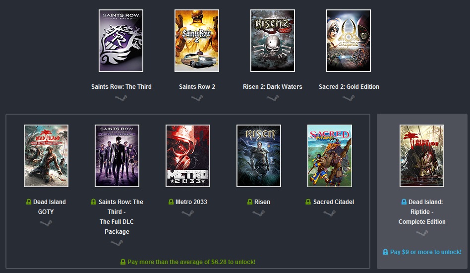Click the blue lock beside Dead Island: Riptide title
This screenshot has width=470, height=273.
point(404,202)
